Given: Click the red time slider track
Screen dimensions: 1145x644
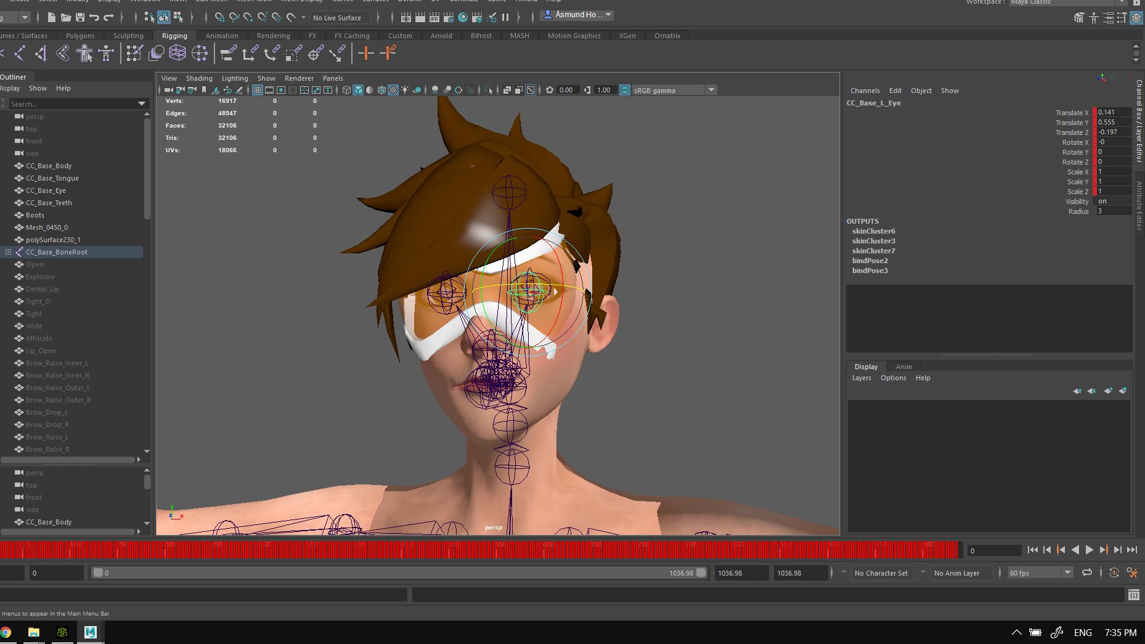Looking at the screenshot, I should pyautogui.click(x=479, y=549).
